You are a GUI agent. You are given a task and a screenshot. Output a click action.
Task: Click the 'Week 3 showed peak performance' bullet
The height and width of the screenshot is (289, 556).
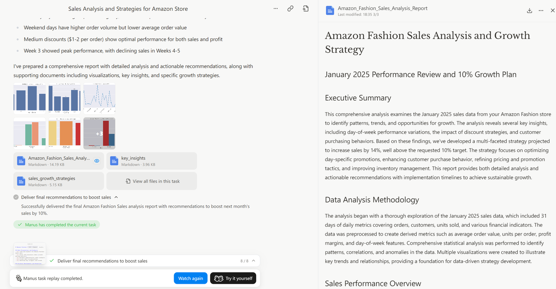(102, 51)
